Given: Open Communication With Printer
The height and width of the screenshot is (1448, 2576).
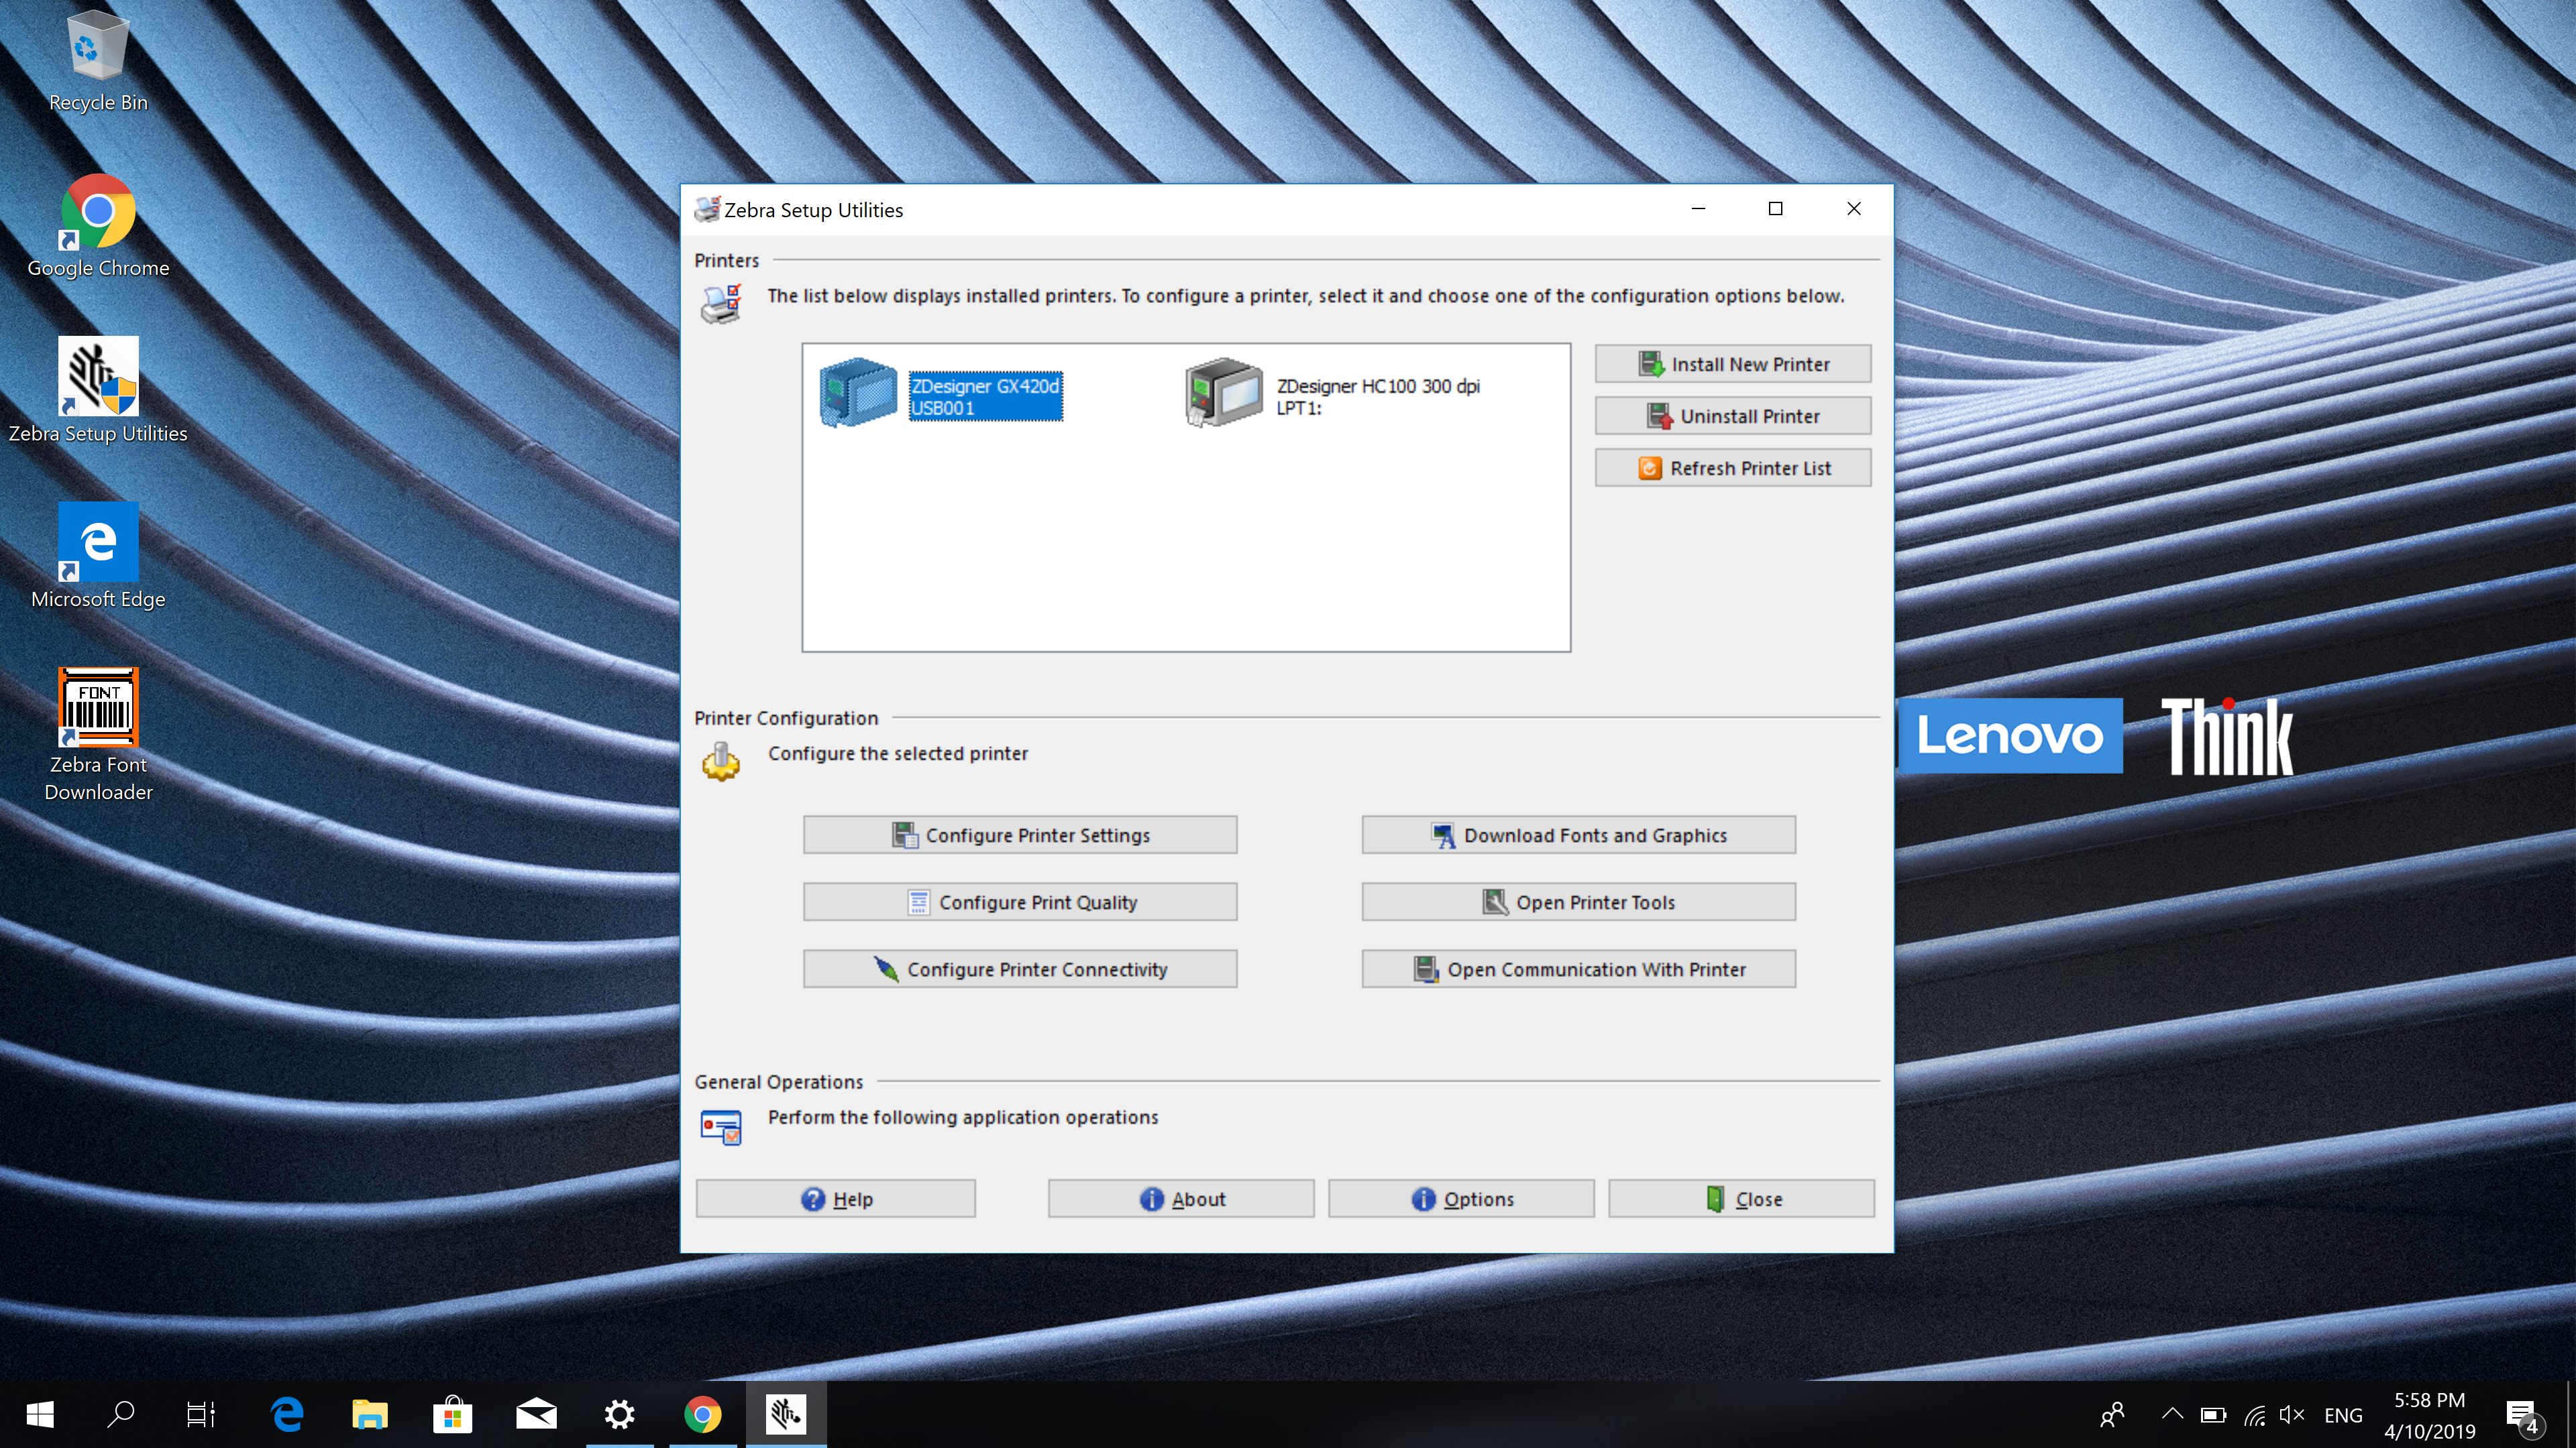Looking at the screenshot, I should 1578,968.
